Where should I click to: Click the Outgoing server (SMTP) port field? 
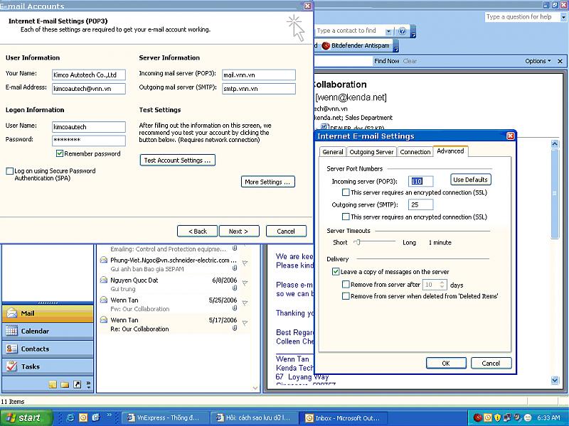[420, 204]
